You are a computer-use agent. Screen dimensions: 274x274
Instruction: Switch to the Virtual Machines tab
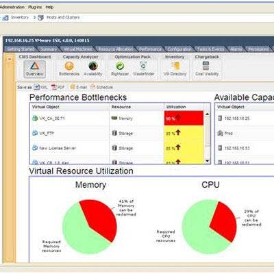pyautogui.click(x=77, y=49)
